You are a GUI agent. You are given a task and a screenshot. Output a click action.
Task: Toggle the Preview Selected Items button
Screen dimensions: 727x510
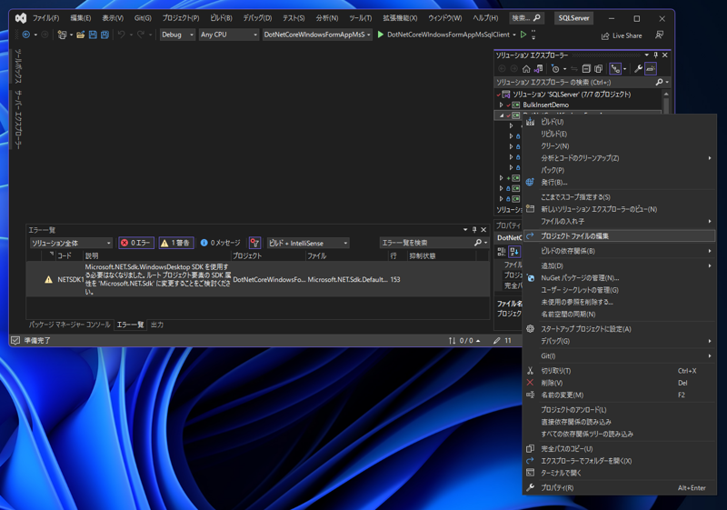(x=651, y=69)
